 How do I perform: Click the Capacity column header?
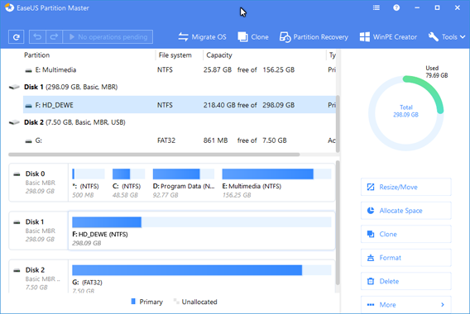(x=219, y=55)
